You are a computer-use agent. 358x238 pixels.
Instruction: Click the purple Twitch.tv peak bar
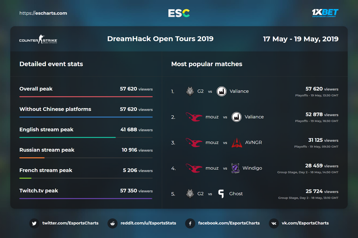click(86, 198)
